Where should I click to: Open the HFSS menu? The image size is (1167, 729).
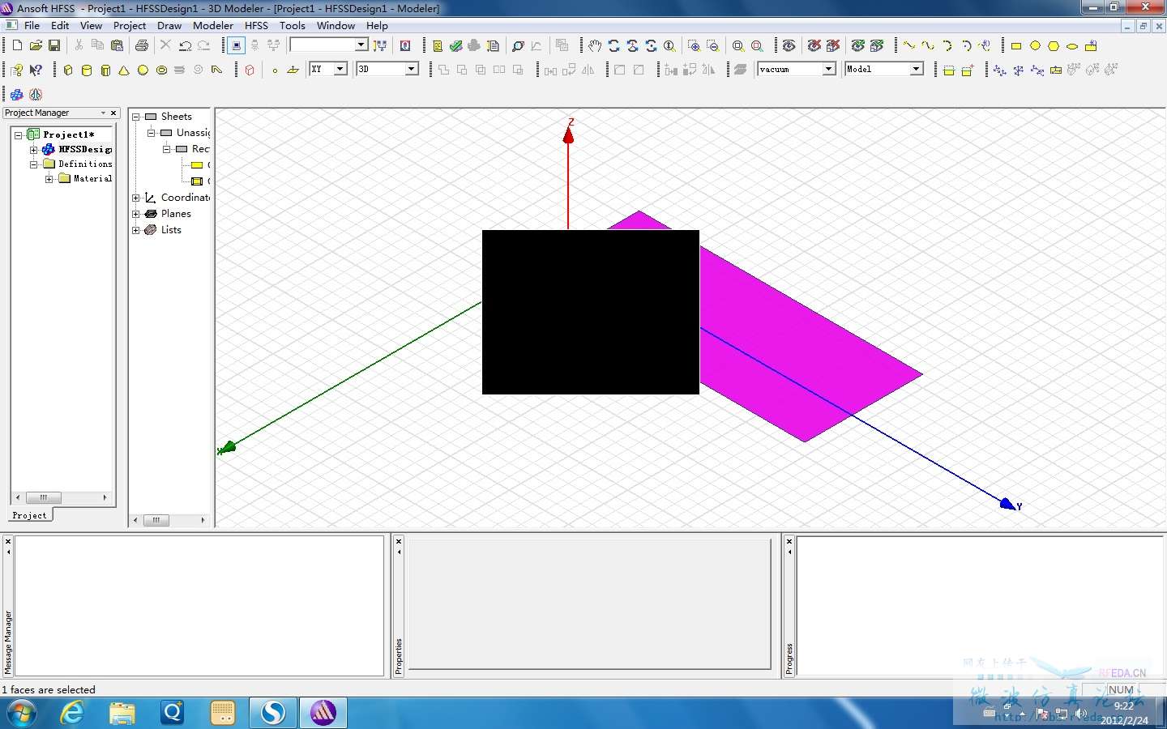coord(256,26)
